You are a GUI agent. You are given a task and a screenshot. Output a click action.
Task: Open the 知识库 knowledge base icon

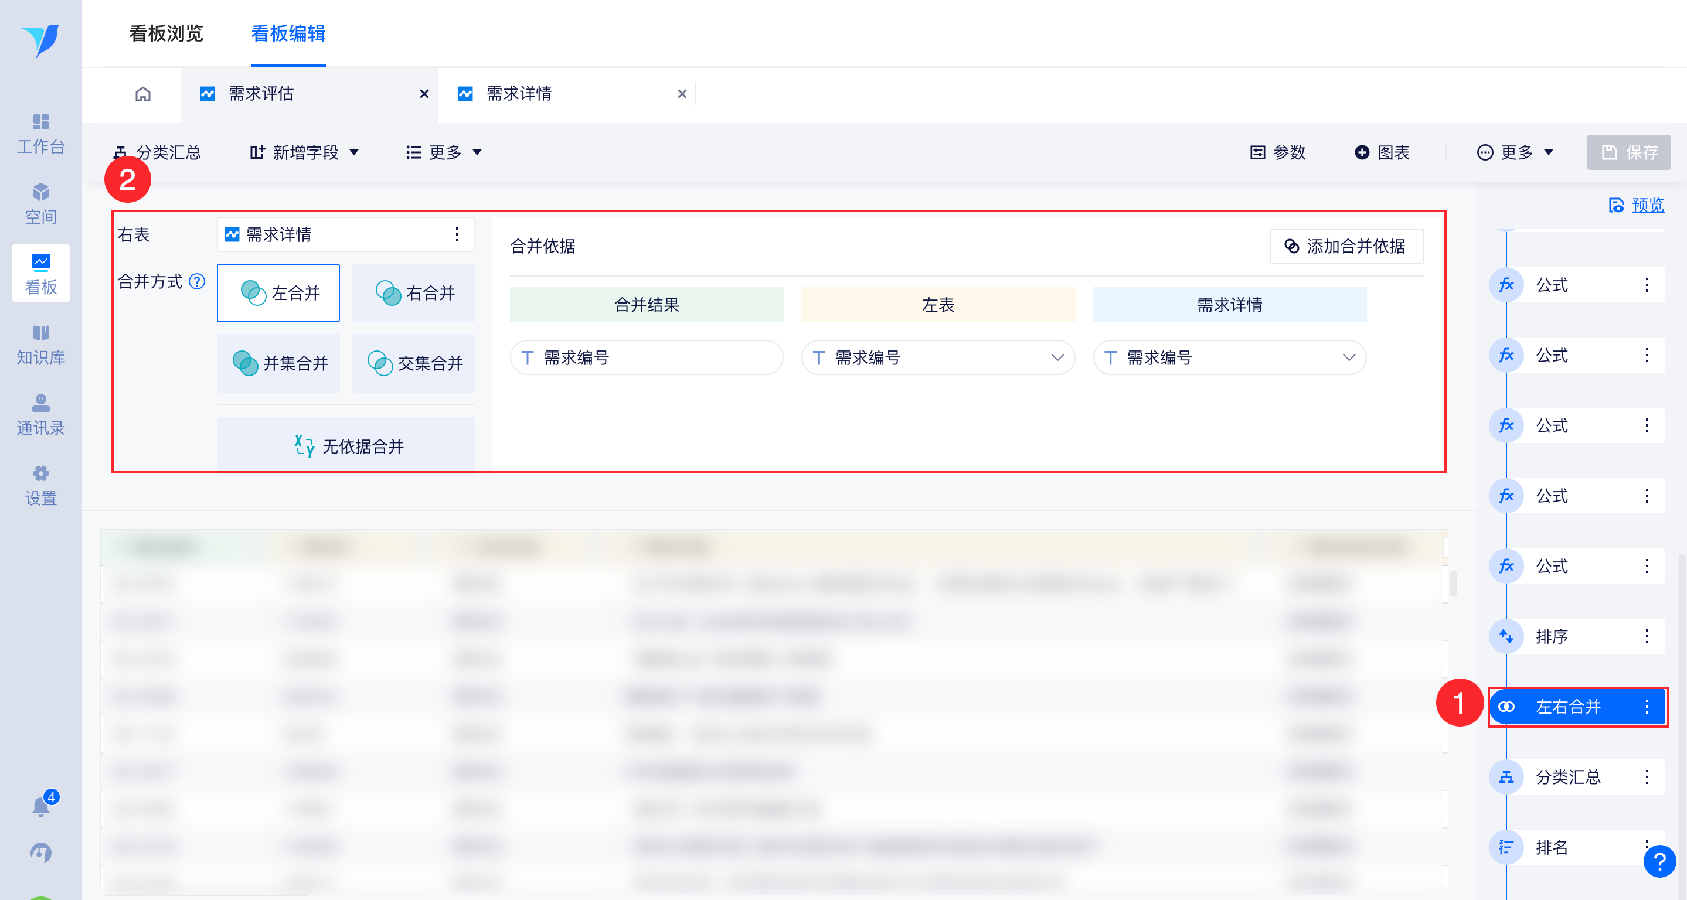(x=40, y=345)
